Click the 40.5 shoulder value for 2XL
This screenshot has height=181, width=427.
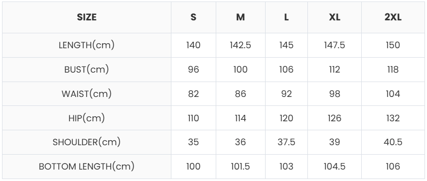393,142
